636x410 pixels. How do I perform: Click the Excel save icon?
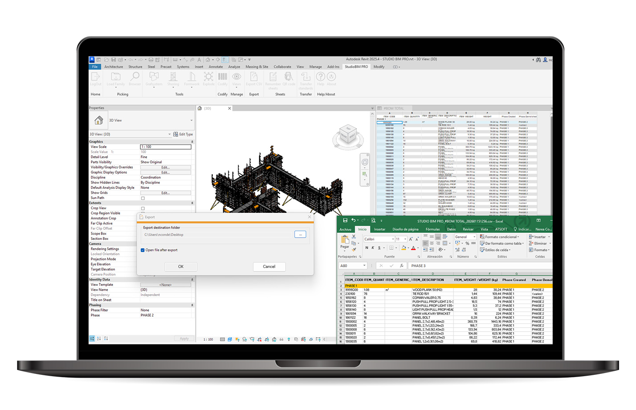pyautogui.click(x=345, y=220)
